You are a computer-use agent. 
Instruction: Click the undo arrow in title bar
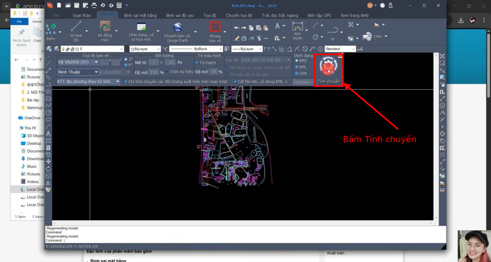pyautogui.click(x=103, y=5)
